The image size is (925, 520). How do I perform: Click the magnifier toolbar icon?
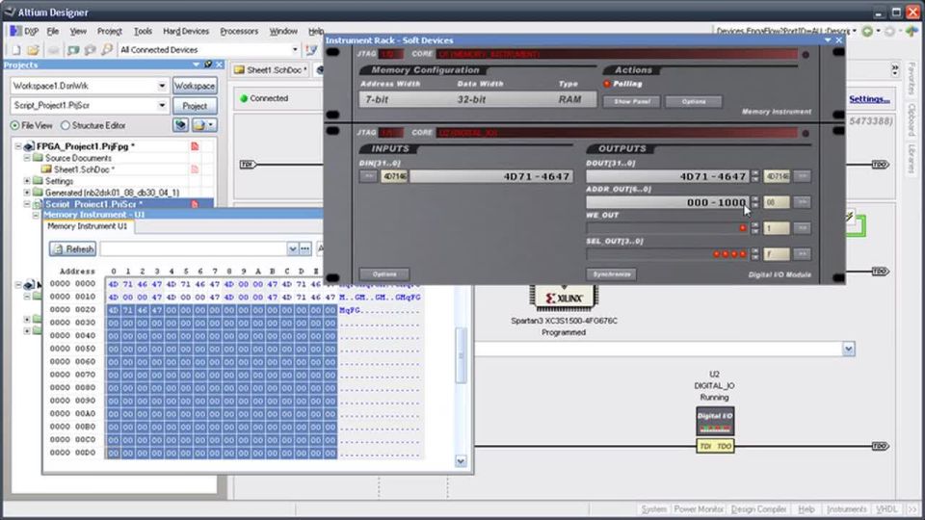click(x=107, y=50)
